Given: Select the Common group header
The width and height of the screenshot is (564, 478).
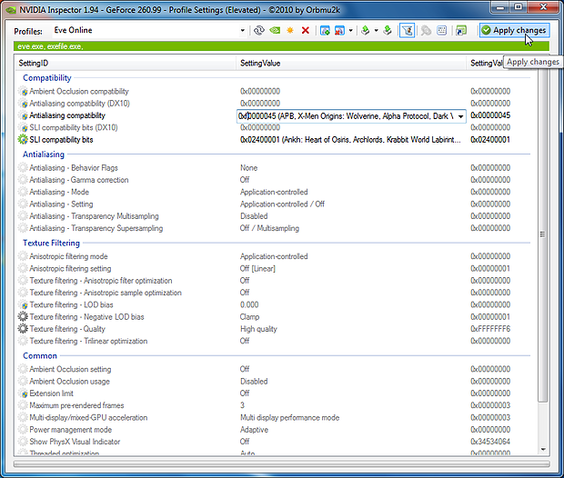Looking at the screenshot, I should point(39,356).
